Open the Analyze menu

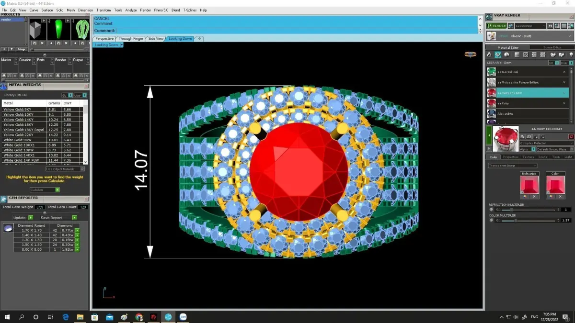point(131,10)
